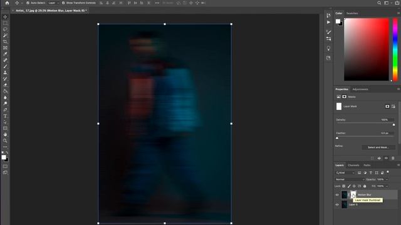Select the Clone Stamp tool
The image size is (401, 225).
coord(5,72)
